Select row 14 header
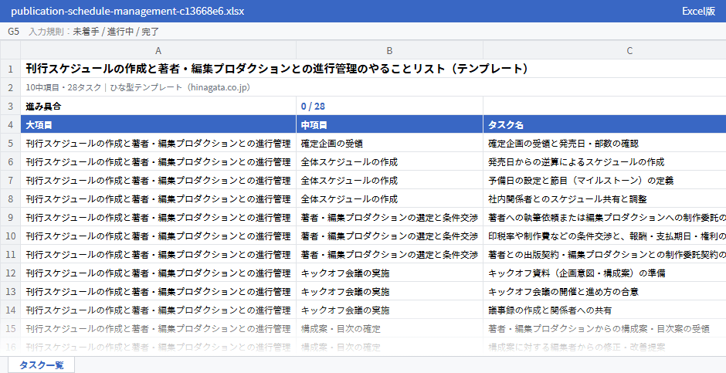The image size is (726, 373). 10,310
